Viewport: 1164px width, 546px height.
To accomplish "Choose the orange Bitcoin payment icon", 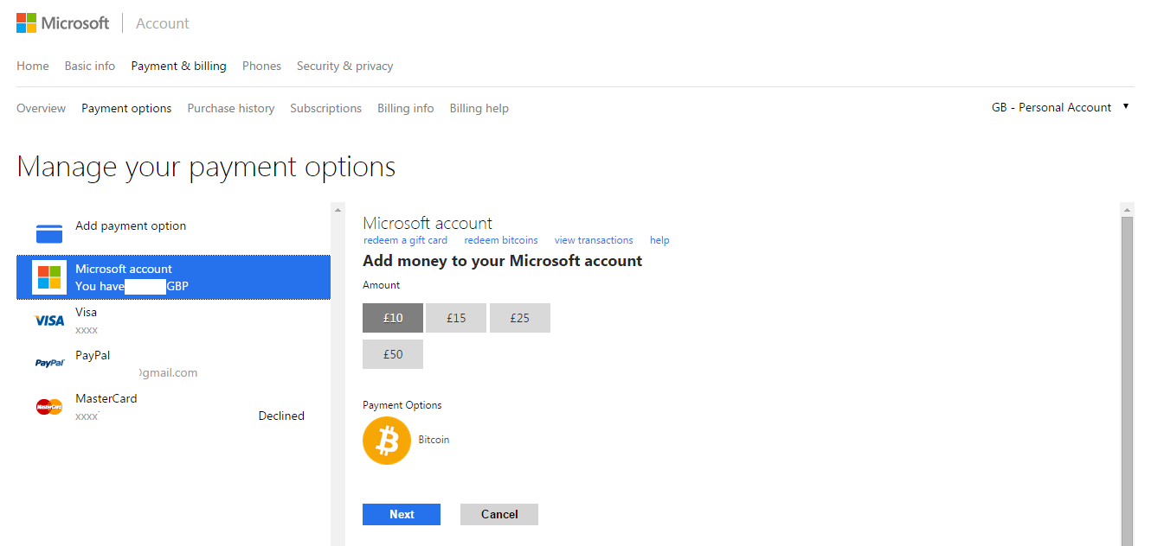I will click(387, 441).
